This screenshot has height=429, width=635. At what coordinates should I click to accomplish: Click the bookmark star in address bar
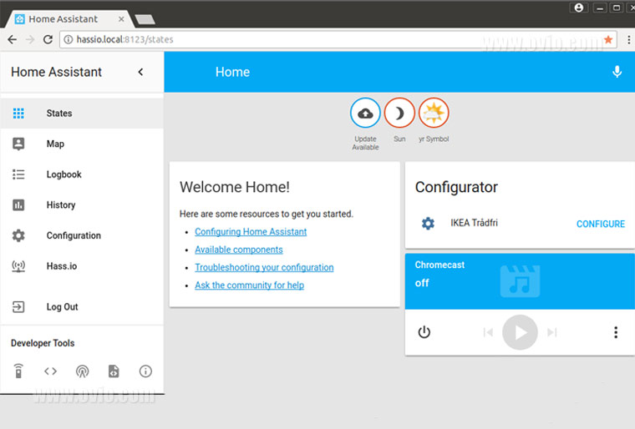(608, 40)
